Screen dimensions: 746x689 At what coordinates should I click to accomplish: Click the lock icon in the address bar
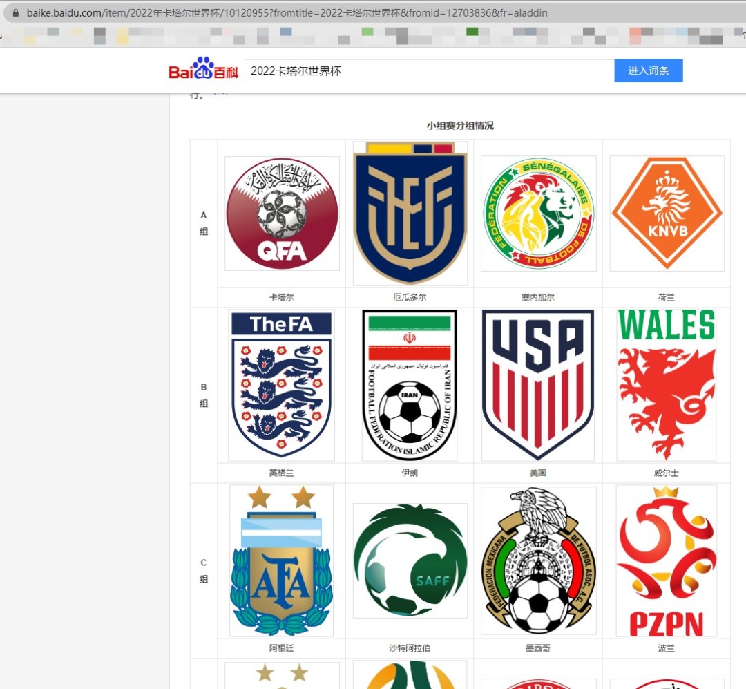click(16, 13)
